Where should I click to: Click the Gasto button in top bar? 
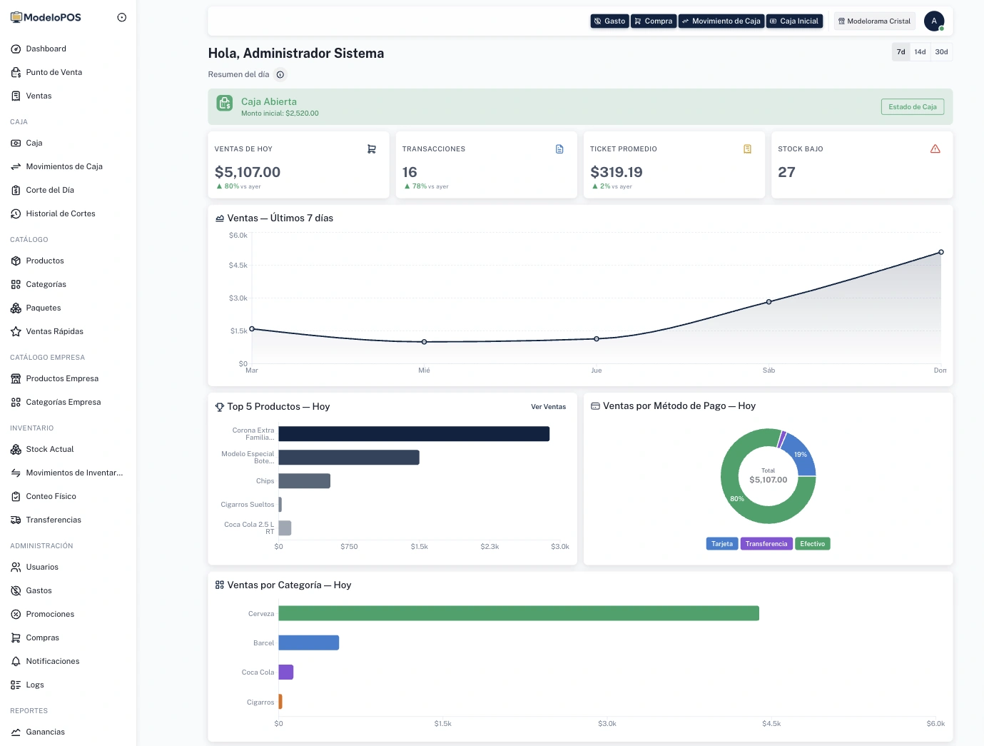coord(609,21)
